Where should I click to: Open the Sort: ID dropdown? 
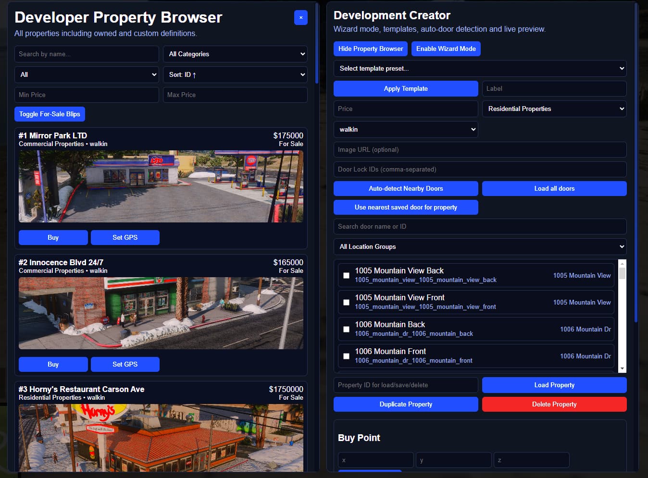tap(235, 74)
